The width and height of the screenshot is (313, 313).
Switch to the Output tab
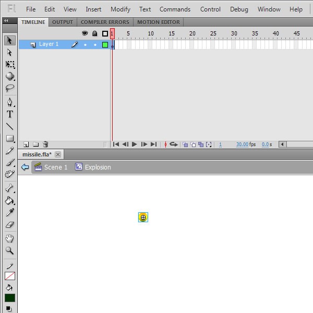pyautogui.click(x=63, y=22)
